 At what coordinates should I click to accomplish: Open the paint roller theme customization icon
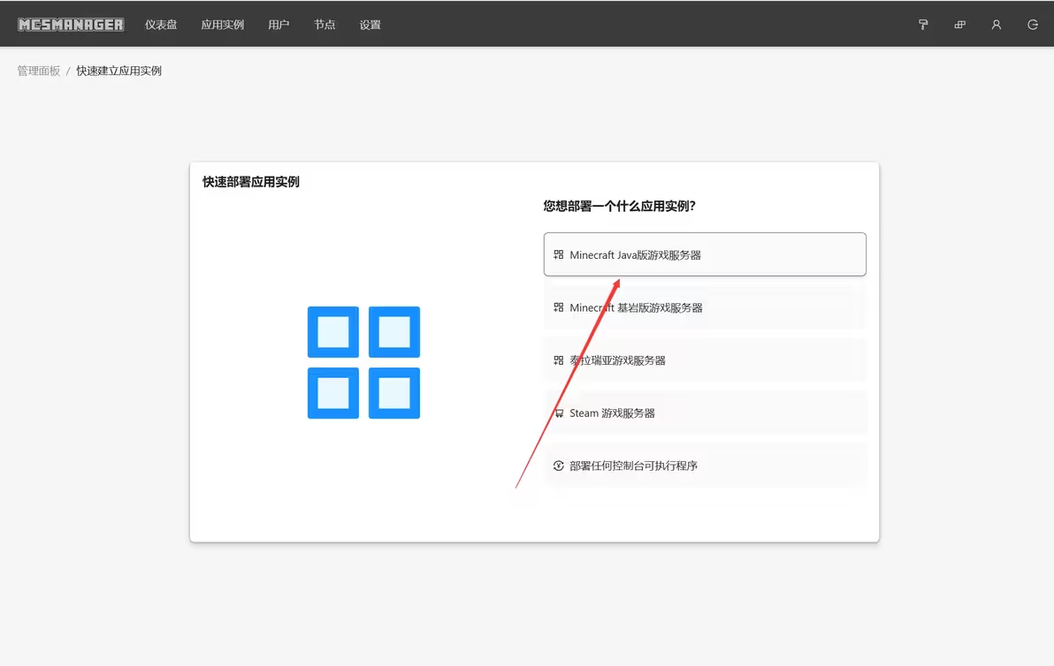pyautogui.click(x=923, y=25)
